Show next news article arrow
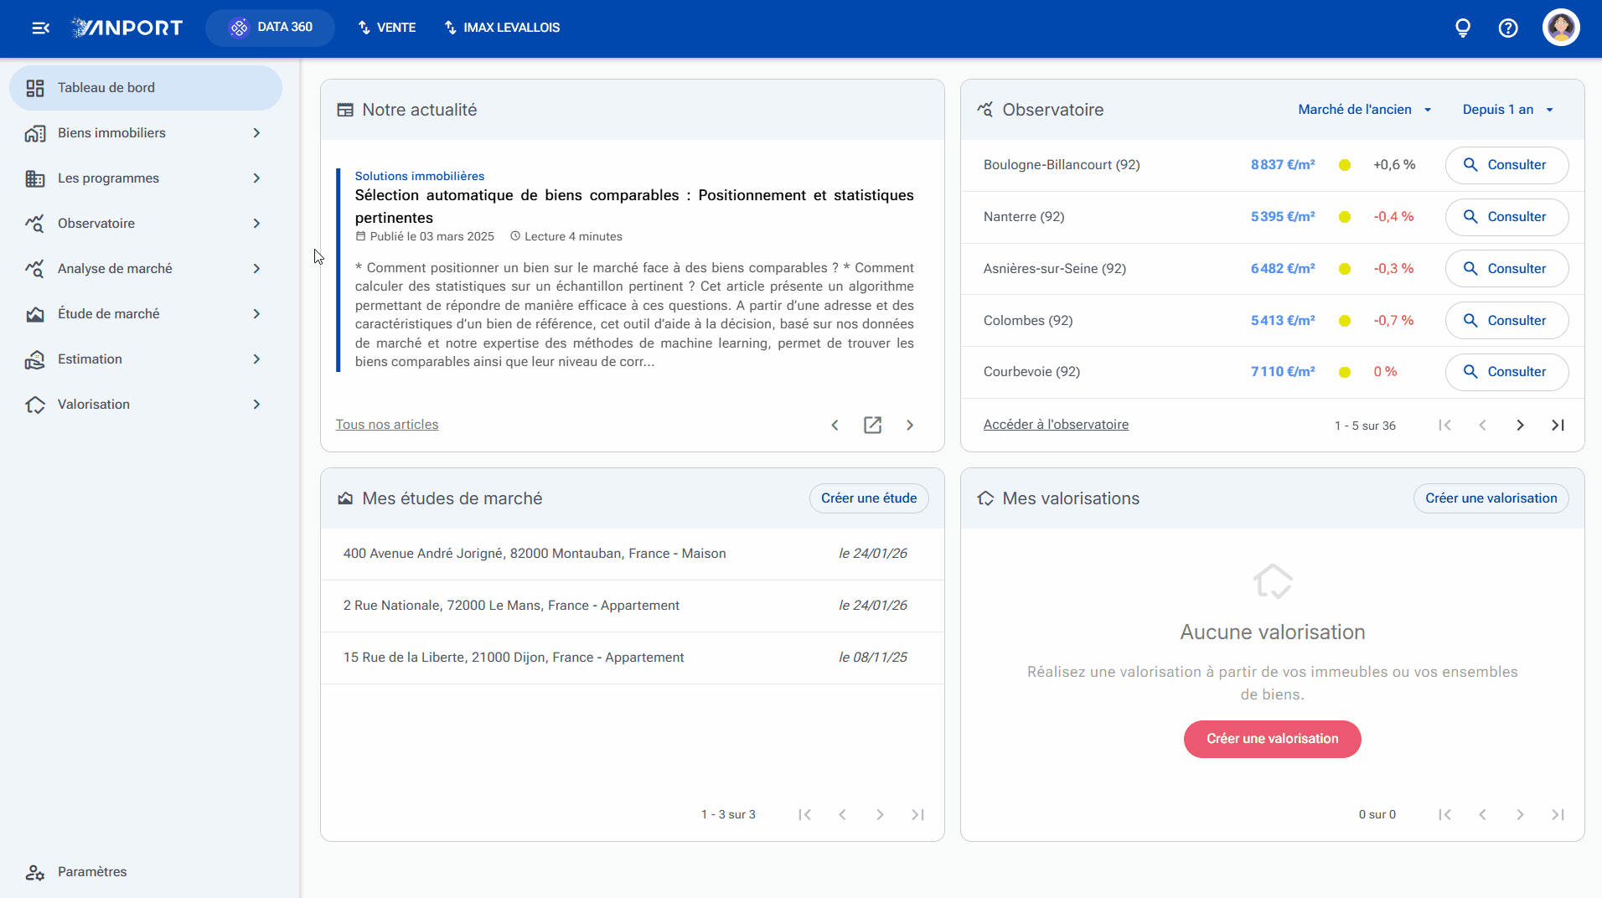 point(910,425)
